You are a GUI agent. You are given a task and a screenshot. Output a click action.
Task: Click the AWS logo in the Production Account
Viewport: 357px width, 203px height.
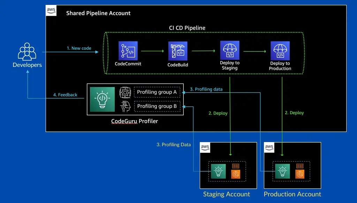click(x=269, y=147)
